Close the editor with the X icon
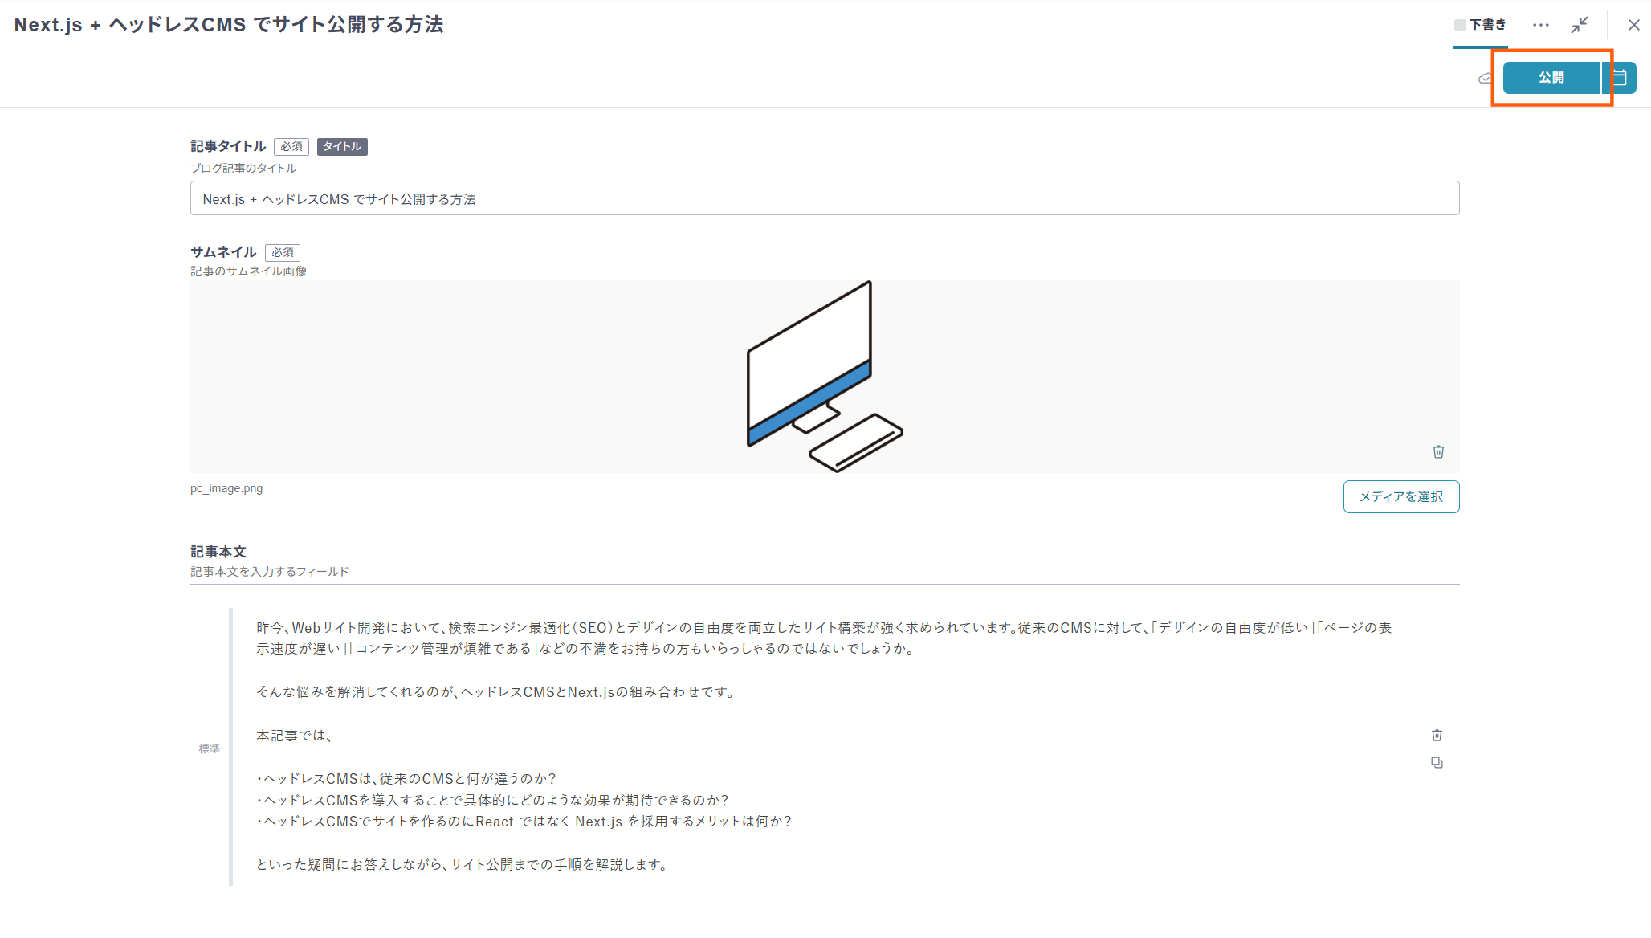The width and height of the screenshot is (1651, 938). pos(1633,25)
